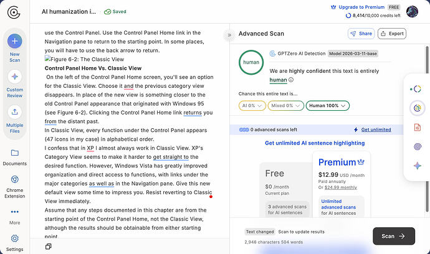Start a New Scan with plus icon

[15, 41]
